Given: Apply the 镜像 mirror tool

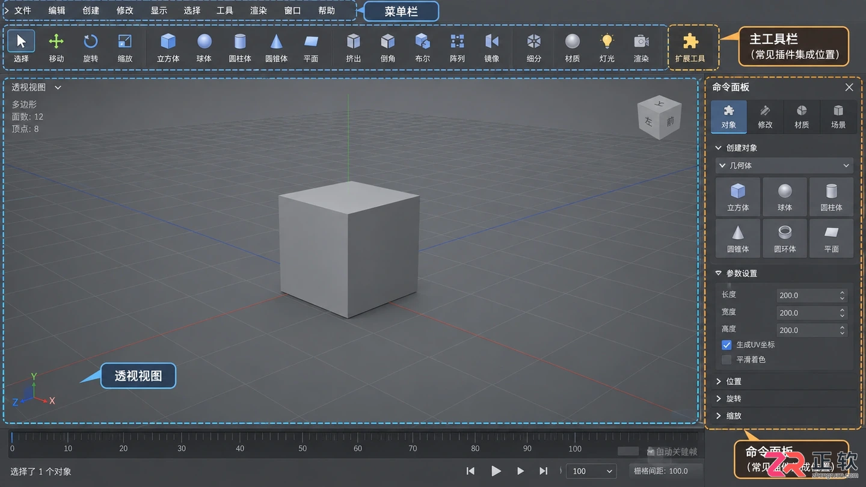Looking at the screenshot, I should (492, 47).
